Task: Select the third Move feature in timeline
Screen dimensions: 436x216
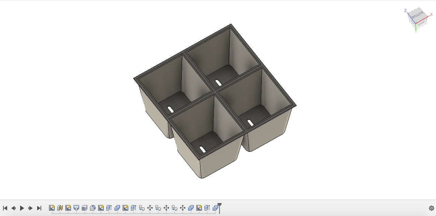Action: [183, 208]
